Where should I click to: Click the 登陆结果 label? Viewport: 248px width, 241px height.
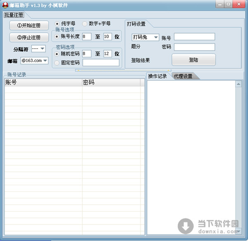141,60
